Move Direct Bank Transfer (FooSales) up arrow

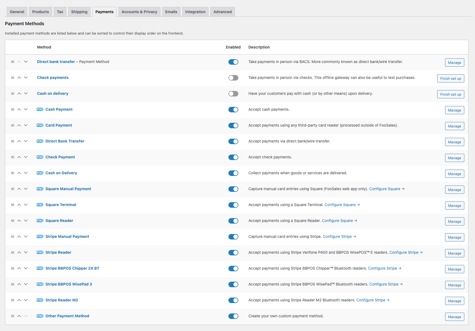coord(19,141)
